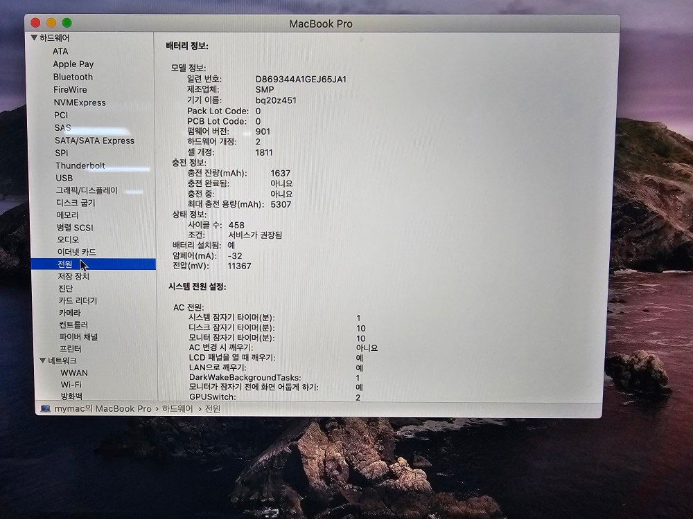Click manufacturer value SMP
The height and width of the screenshot is (519, 693).
click(265, 89)
